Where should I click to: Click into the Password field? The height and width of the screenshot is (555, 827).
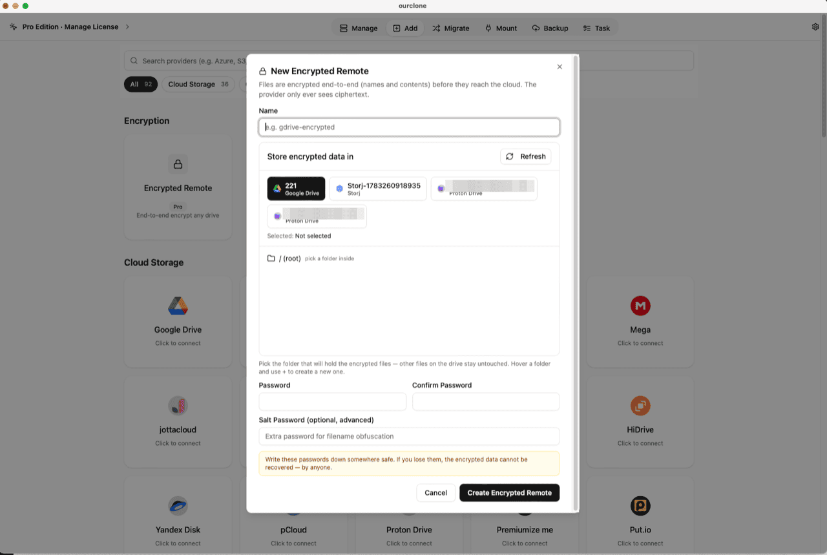[332, 402]
